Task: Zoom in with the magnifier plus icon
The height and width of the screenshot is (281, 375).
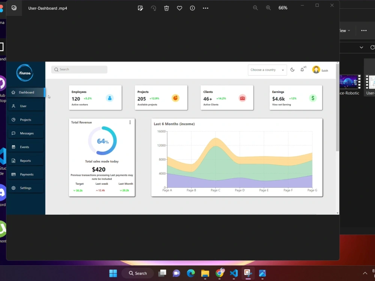Action: (x=268, y=8)
